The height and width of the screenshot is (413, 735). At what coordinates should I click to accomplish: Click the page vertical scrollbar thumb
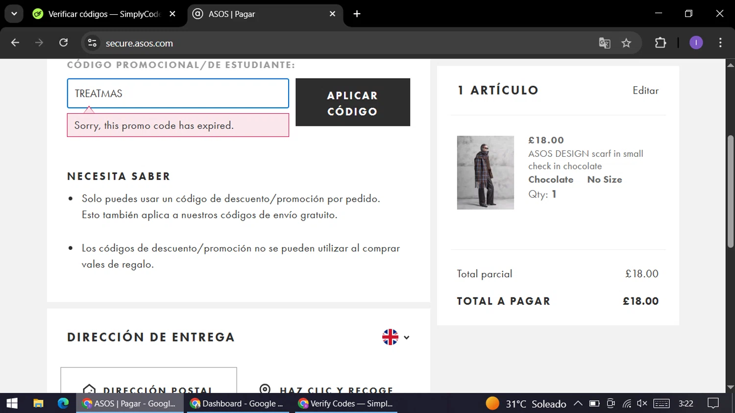coord(731,191)
